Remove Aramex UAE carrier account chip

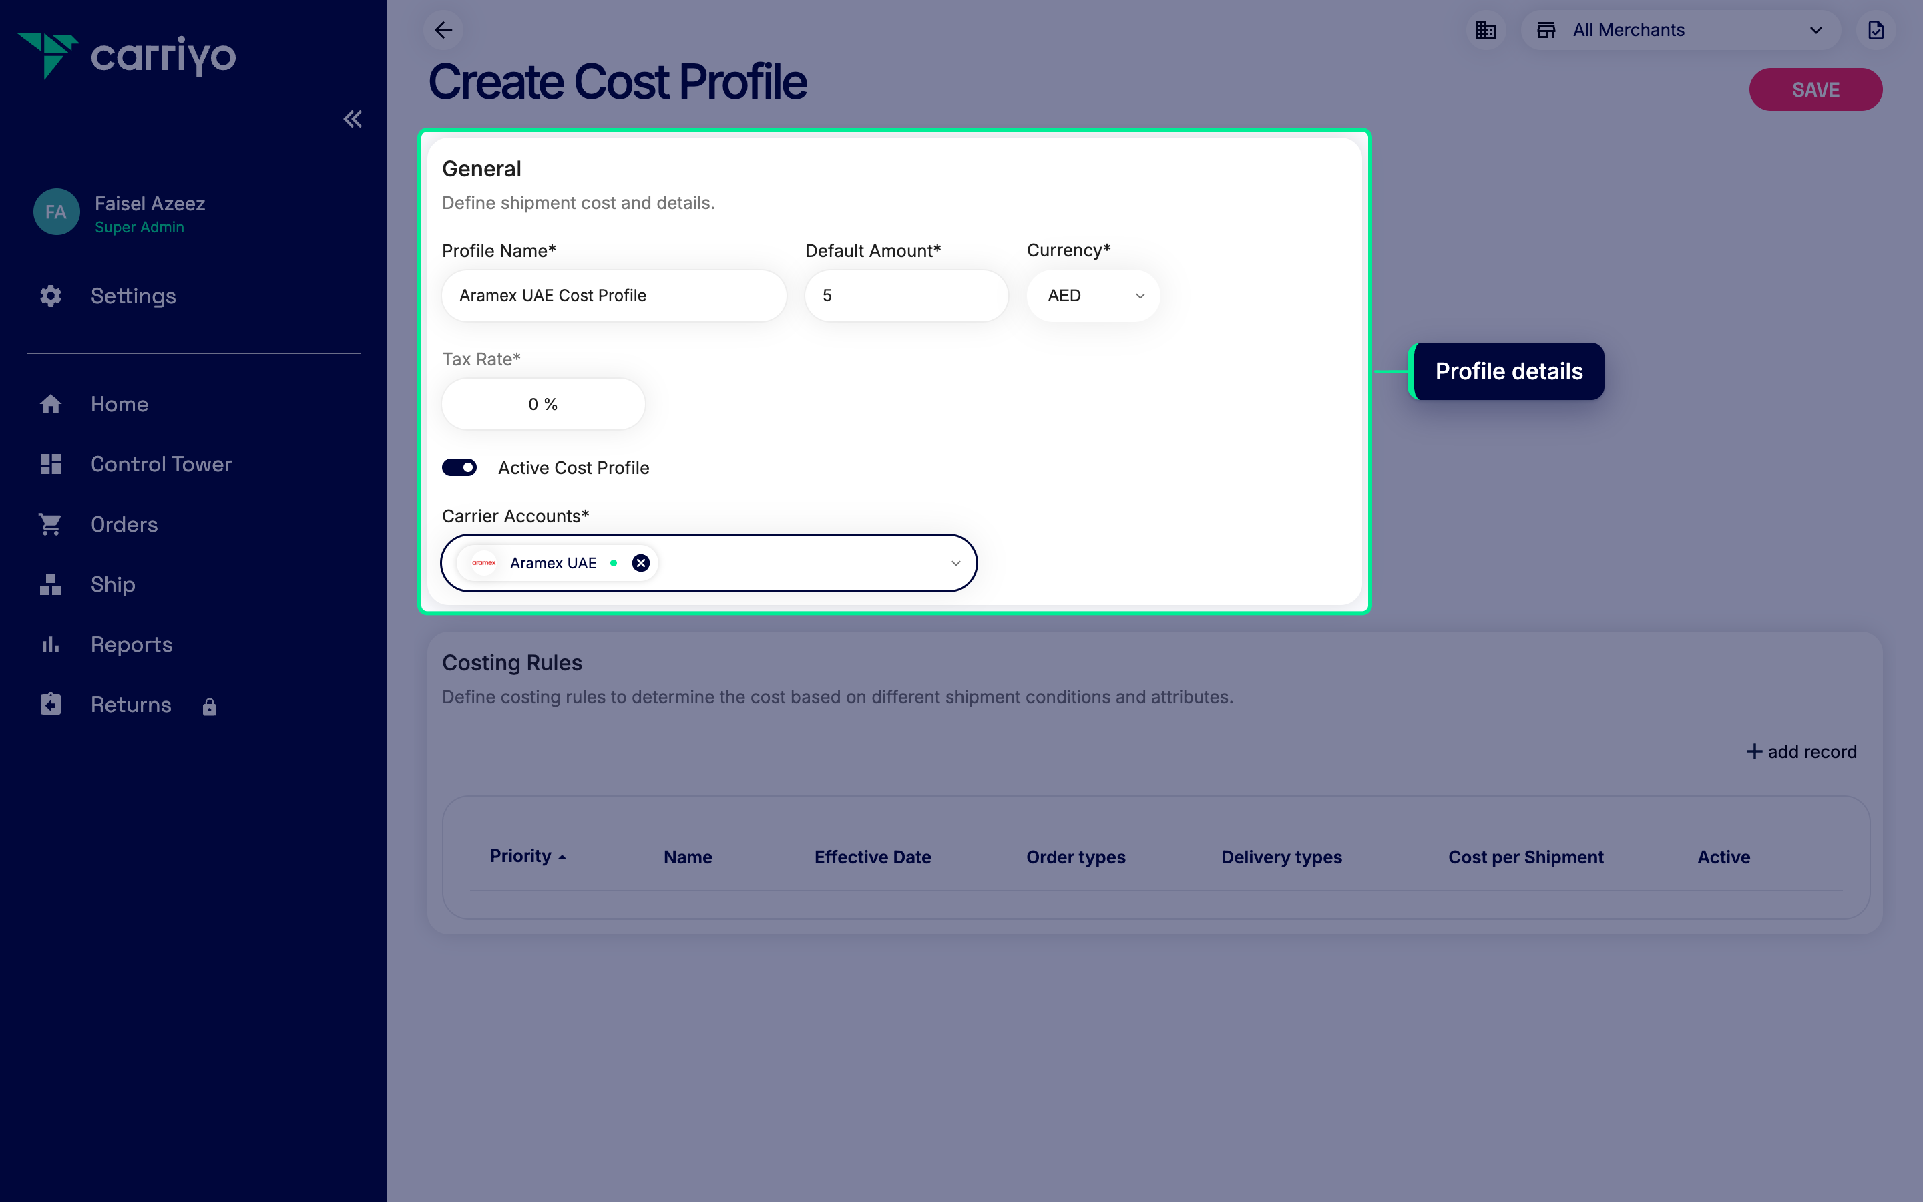click(640, 563)
